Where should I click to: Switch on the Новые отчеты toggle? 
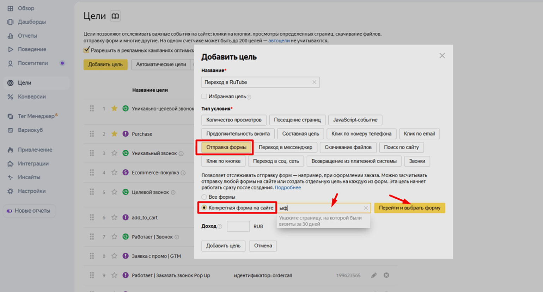10,211
